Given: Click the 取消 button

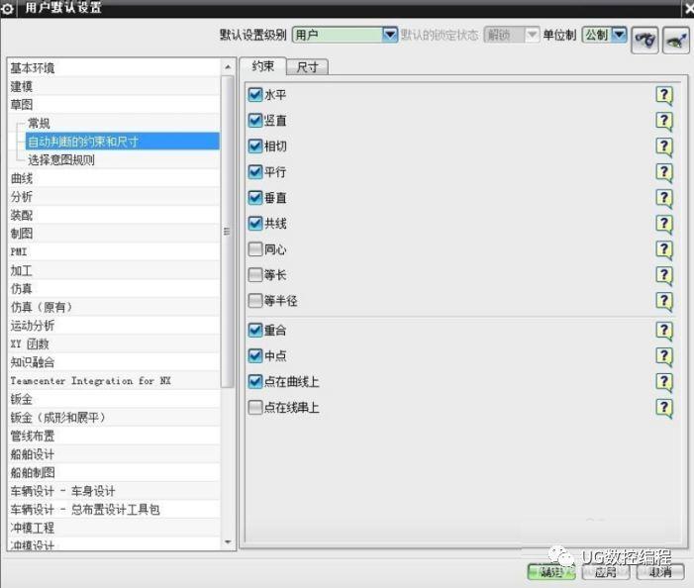Looking at the screenshot, I should pos(660,572).
